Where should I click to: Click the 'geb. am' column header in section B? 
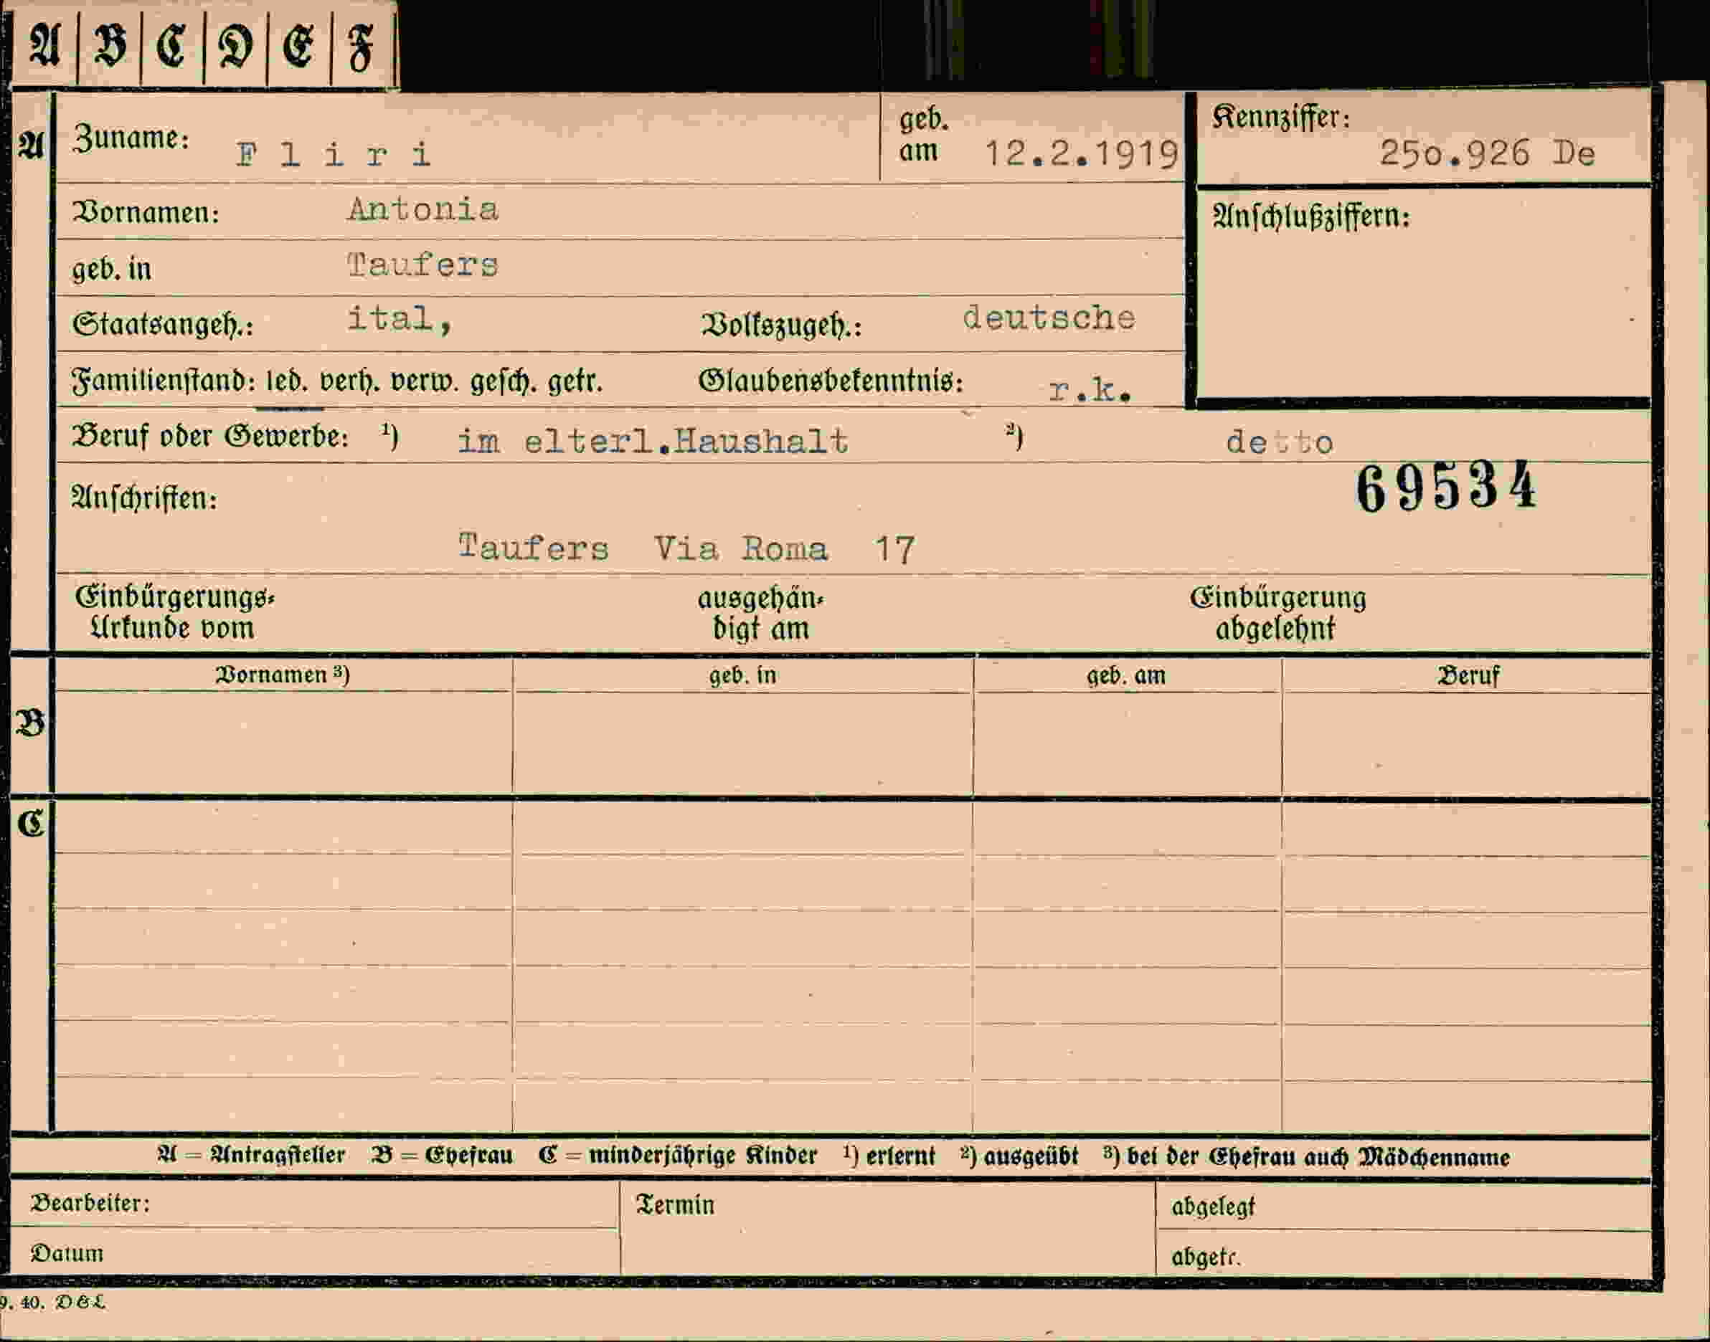coord(1126,676)
